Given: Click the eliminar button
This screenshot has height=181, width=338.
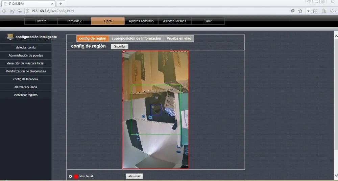Looking at the screenshot, I should pyautogui.click(x=134, y=176).
